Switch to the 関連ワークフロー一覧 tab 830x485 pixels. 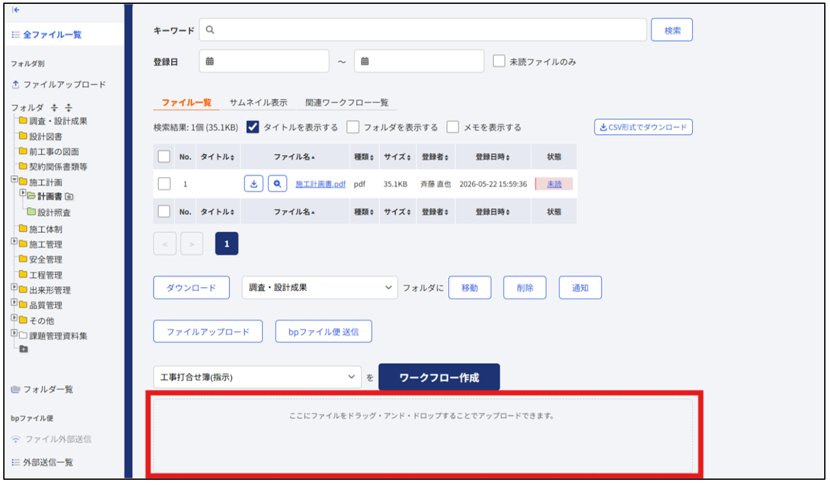tap(347, 103)
